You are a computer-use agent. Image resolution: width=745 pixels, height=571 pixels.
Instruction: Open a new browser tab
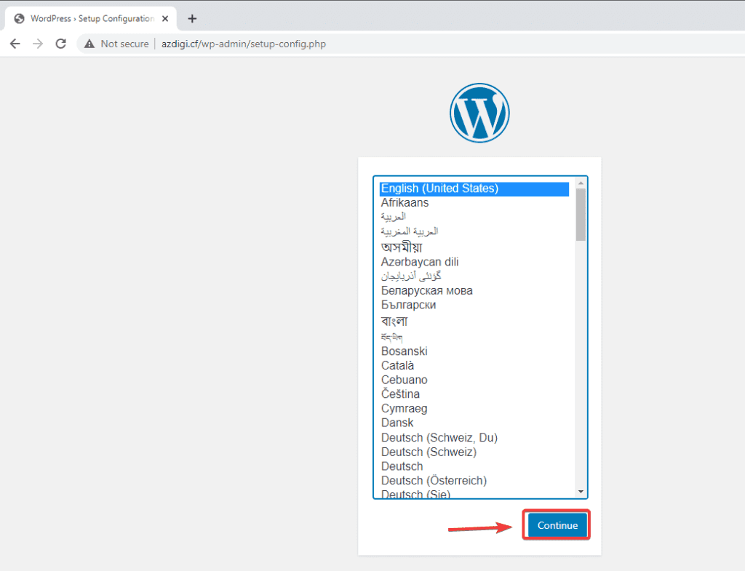tap(192, 19)
